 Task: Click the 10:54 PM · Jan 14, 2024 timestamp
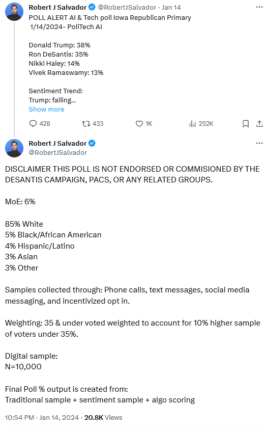[42, 418]
